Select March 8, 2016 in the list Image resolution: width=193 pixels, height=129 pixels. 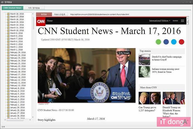pyautogui.click(x=16, y=36)
